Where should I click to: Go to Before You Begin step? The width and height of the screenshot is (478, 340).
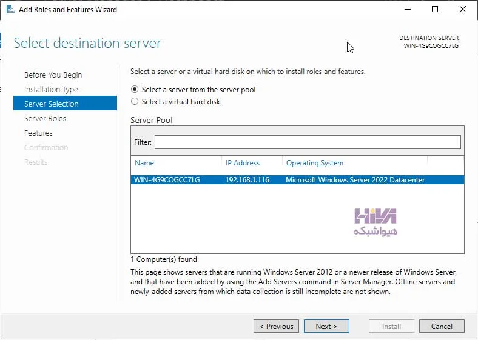pyautogui.click(x=53, y=75)
